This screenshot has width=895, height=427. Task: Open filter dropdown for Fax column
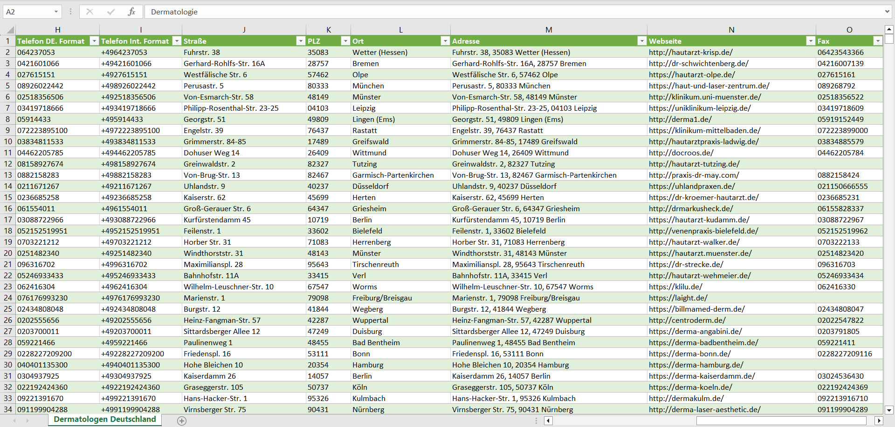point(878,41)
